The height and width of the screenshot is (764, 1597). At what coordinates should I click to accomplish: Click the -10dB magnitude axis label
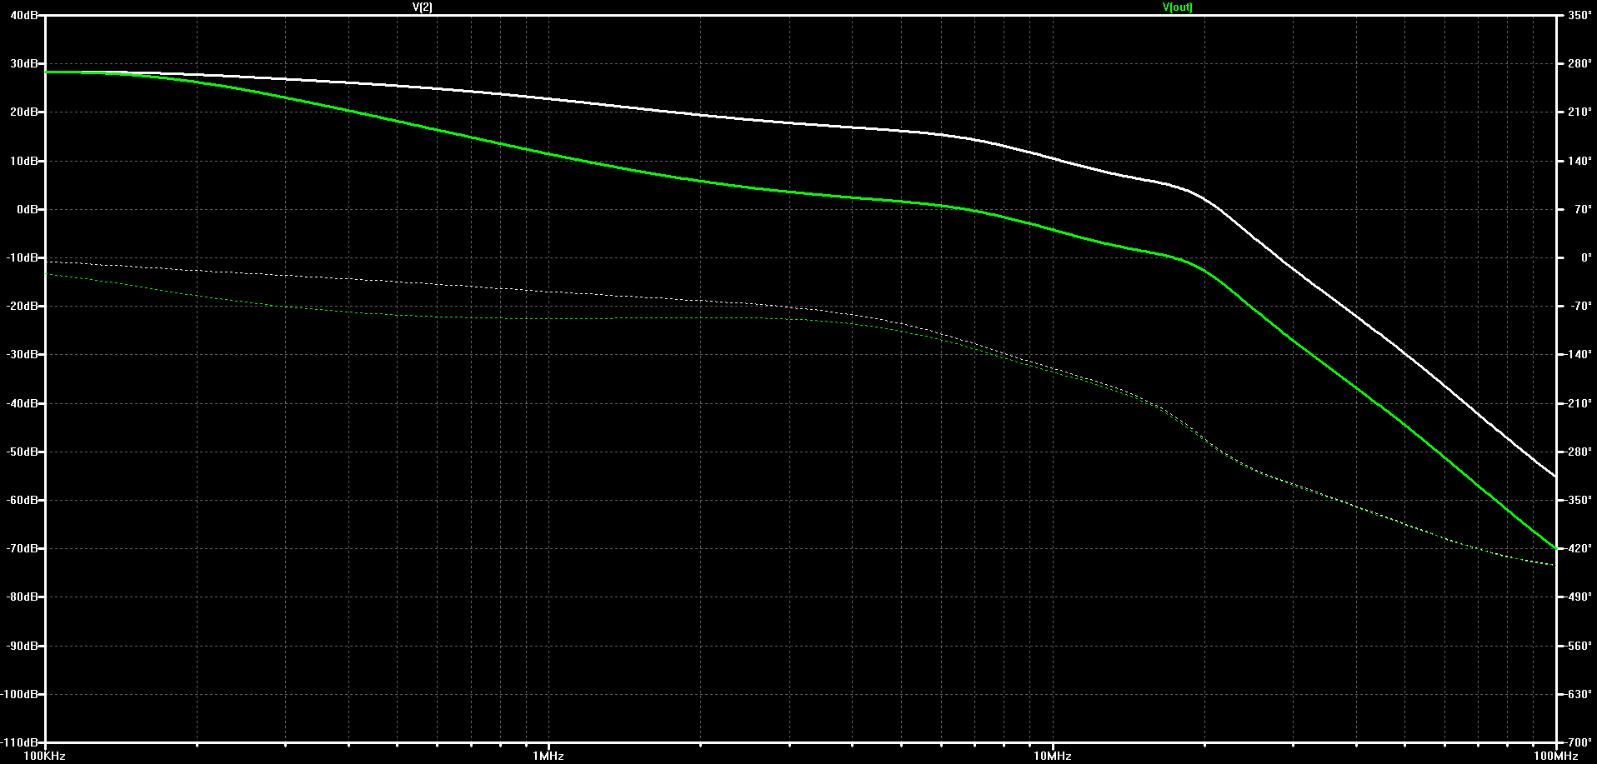point(23,257)
